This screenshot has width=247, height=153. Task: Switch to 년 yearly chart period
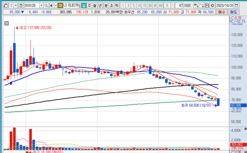(x=100, y=6)
